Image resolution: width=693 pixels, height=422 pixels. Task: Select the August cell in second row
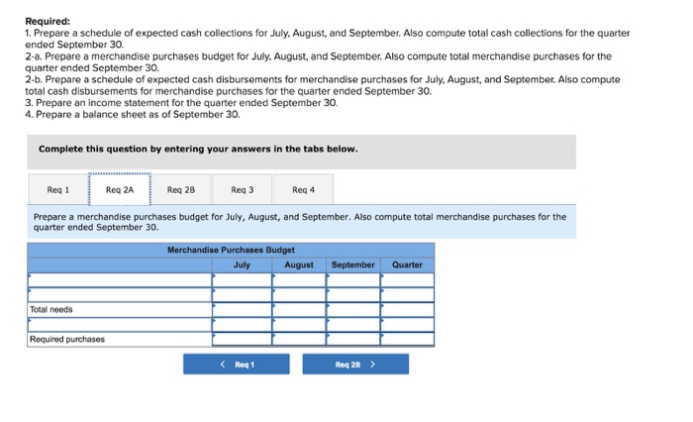tap(299, 295)
